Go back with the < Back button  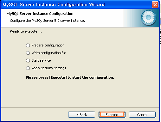coord(81,114)
